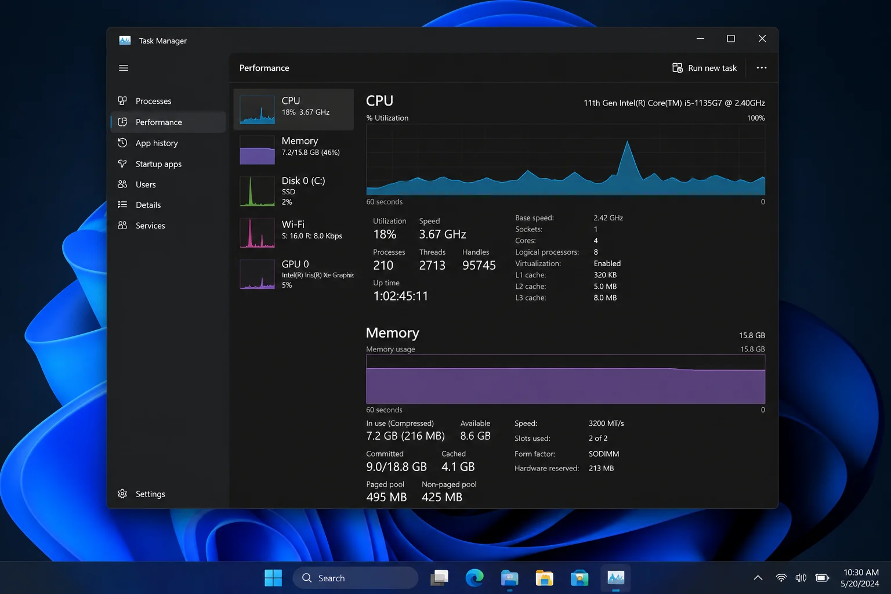
Task: Launch Microsoft Edge from the taskbar
Action: [x=475, y=578]
